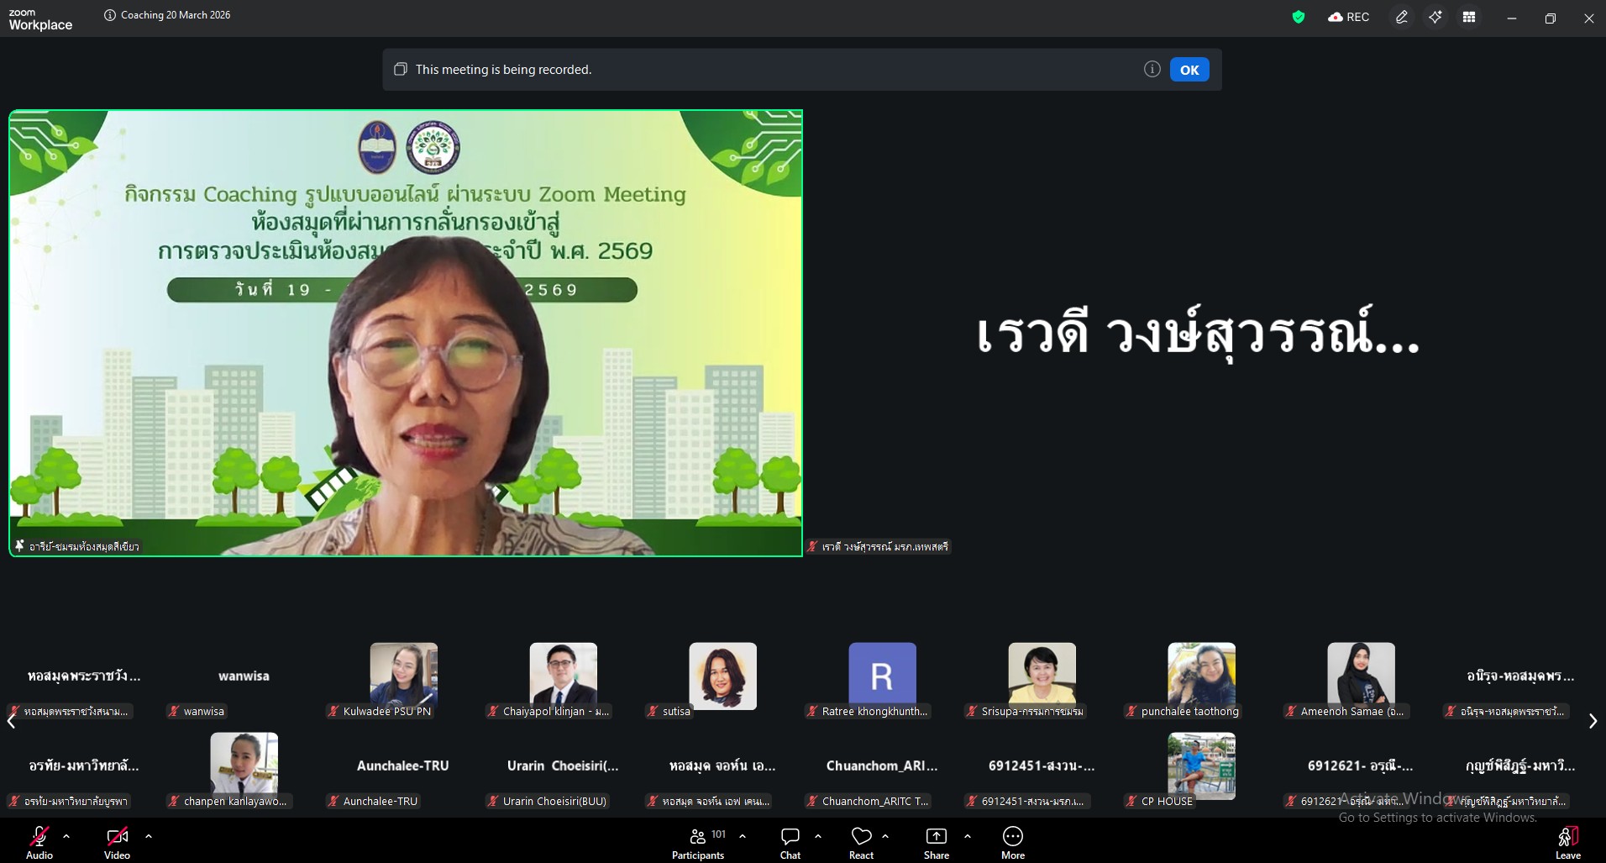Screen dimensions: 1606x863
Task: Show next page of participant thumbnails
Action: (x=1593, y=721)
